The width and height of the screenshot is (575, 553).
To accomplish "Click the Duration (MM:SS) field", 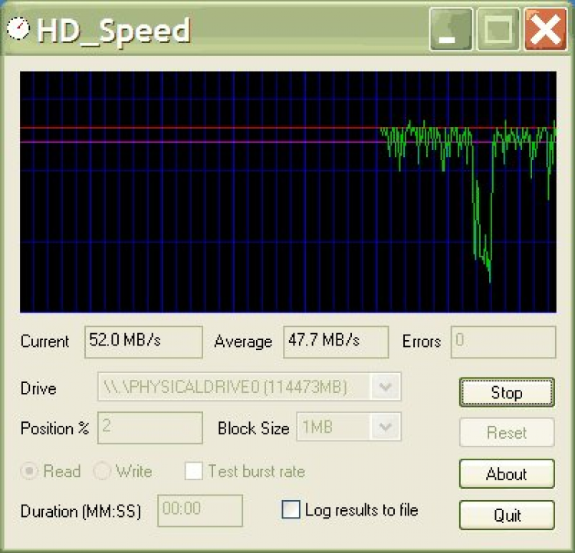I will click(x=200, y=510).
